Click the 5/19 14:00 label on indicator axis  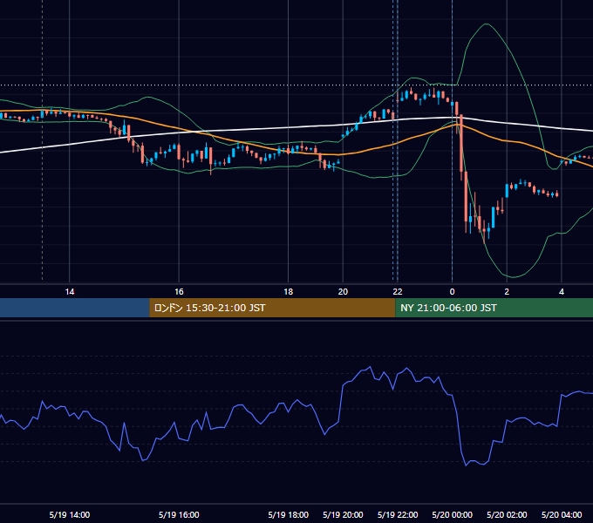[x=70, y=514]
